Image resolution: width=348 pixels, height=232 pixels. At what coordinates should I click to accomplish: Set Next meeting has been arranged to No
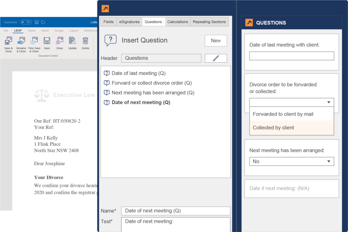pyautogui.click(x=292, y=161)
